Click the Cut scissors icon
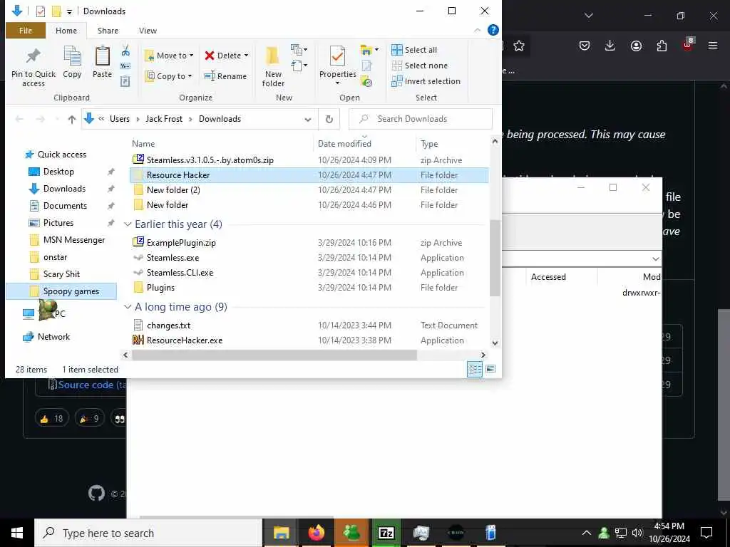 (x=125, y=51)
